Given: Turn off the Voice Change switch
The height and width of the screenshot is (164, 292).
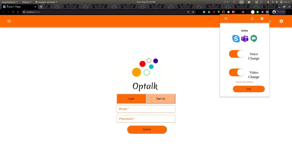Looking at the screenshot, I should coord(237,54).
